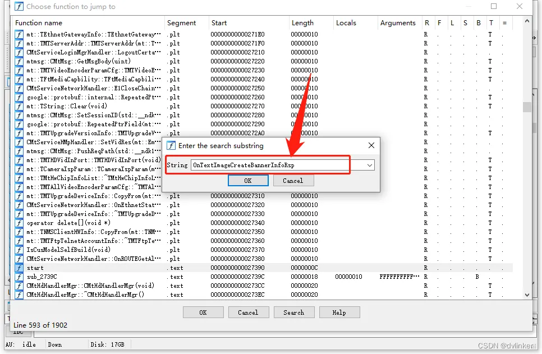Viewport: 542px width, 354px height.
Task: Click start address 00000000000273CC
Action: pos(237,286)
